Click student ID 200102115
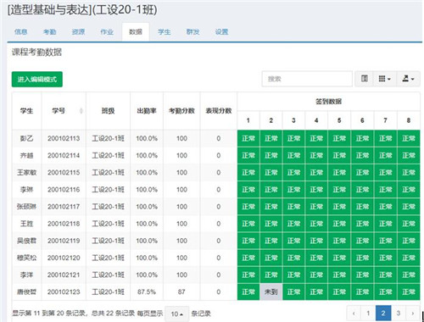 [x=64, y=173]
